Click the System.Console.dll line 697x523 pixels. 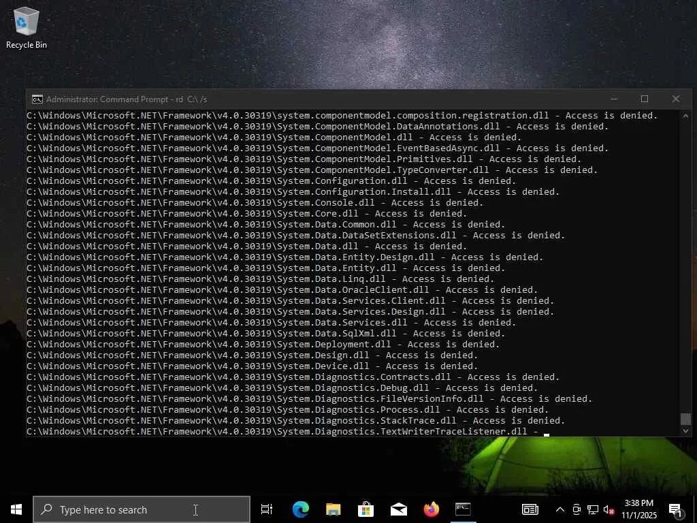255,203
